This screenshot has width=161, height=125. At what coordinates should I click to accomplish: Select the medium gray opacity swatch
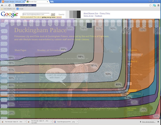click(75, 14)
